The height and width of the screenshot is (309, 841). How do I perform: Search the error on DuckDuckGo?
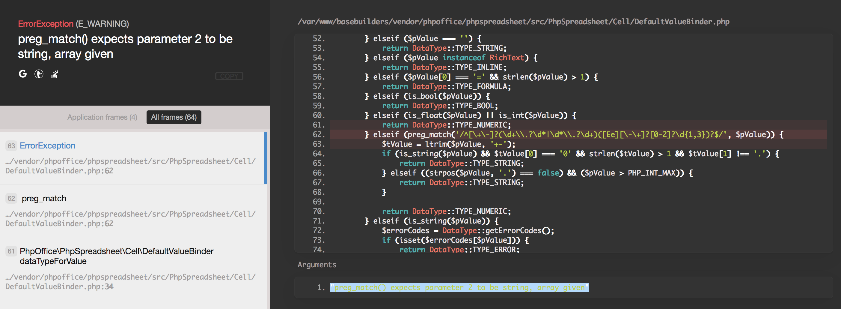(39, 74)
